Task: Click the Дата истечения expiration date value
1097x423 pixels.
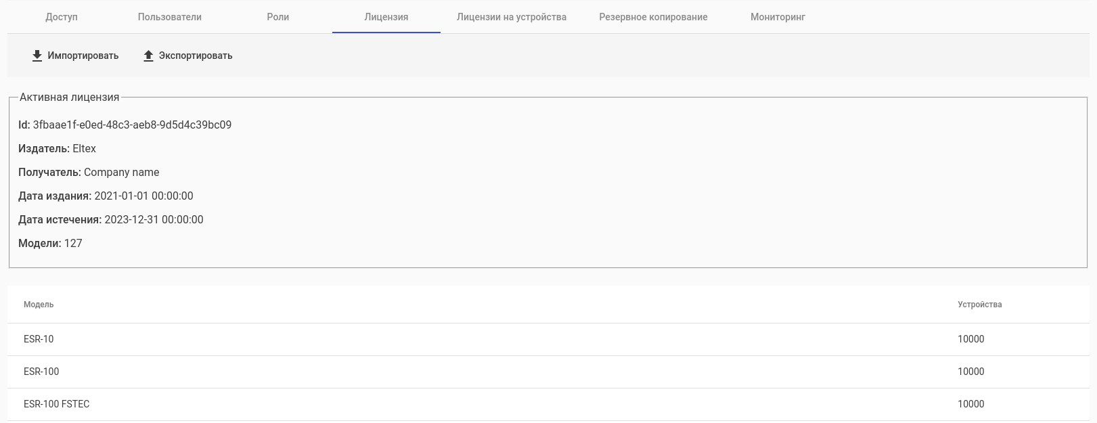Action: click(154, 219)
